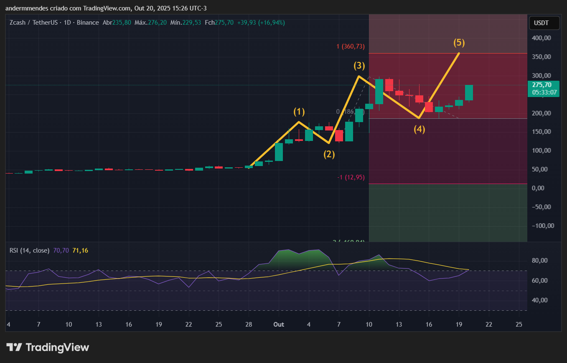Click the yellow RSI average value 71,16

tap(80, 250)
